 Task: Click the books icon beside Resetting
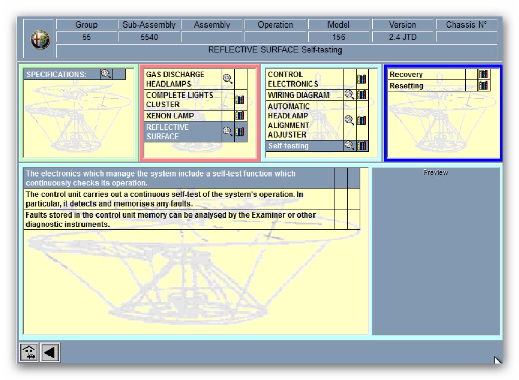pyautogui.click(x=484, y=86)
